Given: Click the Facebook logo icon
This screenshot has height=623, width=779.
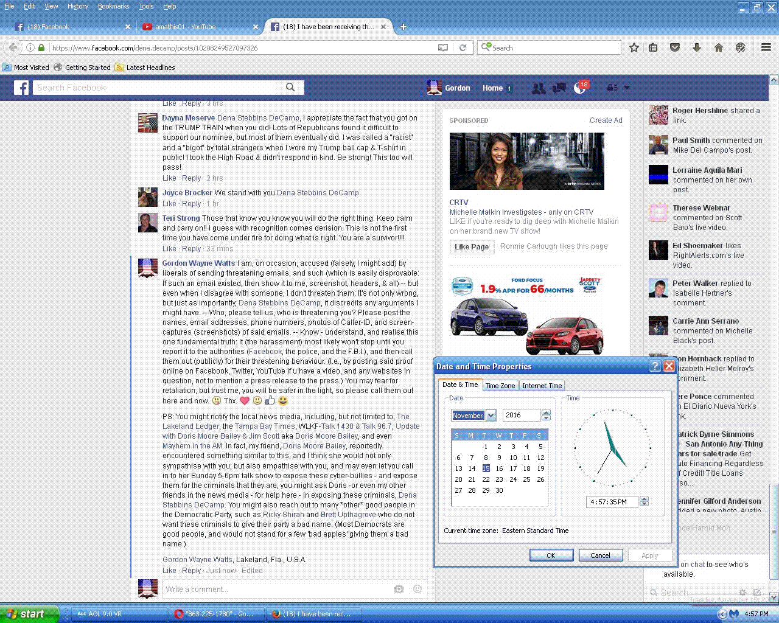Looking at the screenshot, I should click(21, 88).
